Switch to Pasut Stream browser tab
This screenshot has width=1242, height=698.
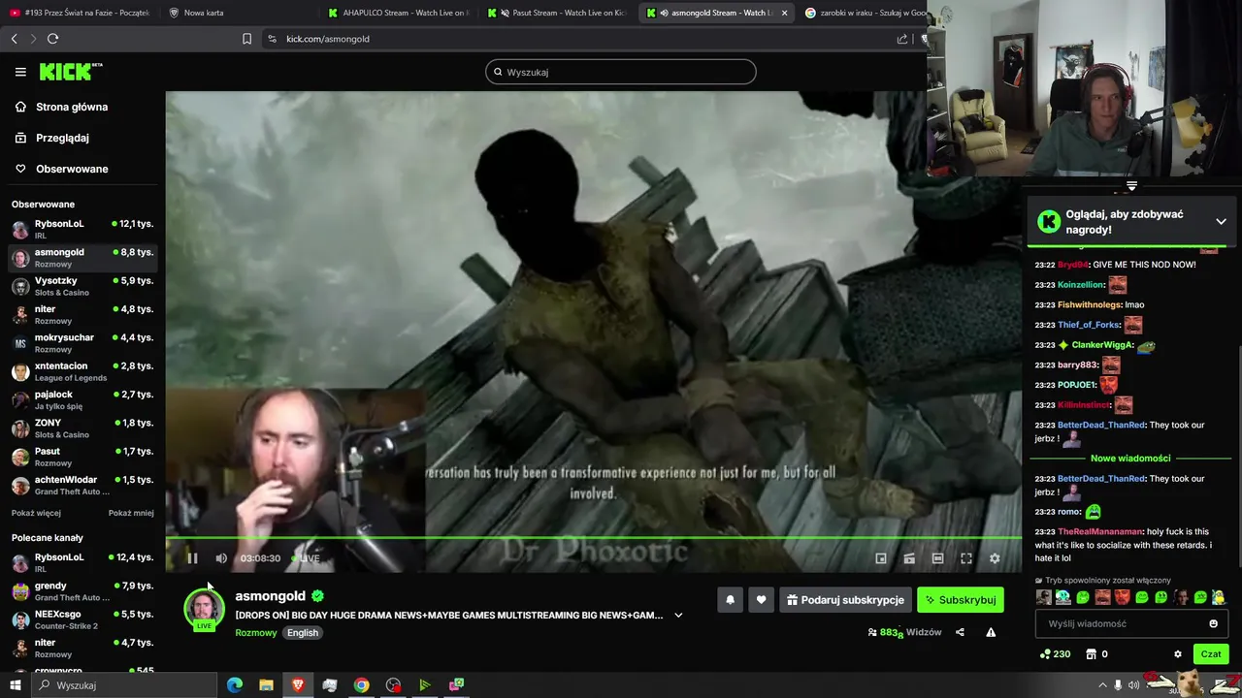tap(557, 13)
